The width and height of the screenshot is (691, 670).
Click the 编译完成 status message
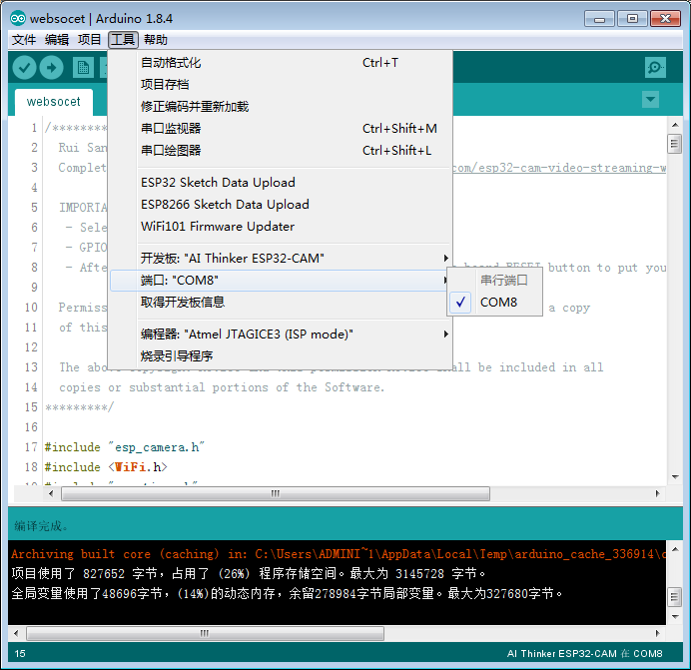pos(41,526)
